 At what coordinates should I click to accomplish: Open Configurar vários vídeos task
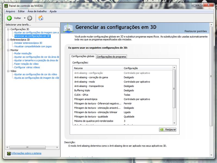27,67
